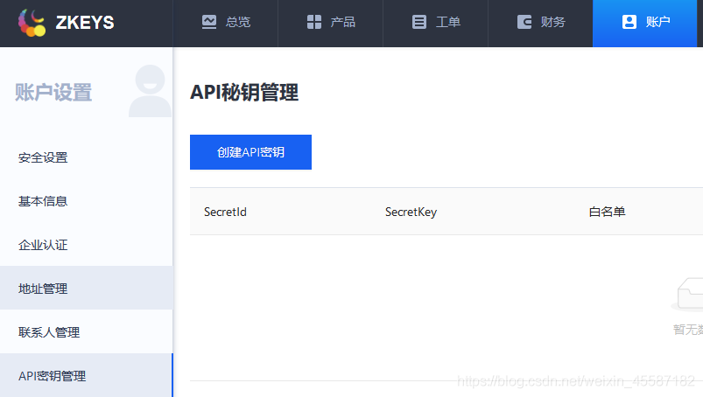Open the 总览 navigation tab

coord(226,24)
